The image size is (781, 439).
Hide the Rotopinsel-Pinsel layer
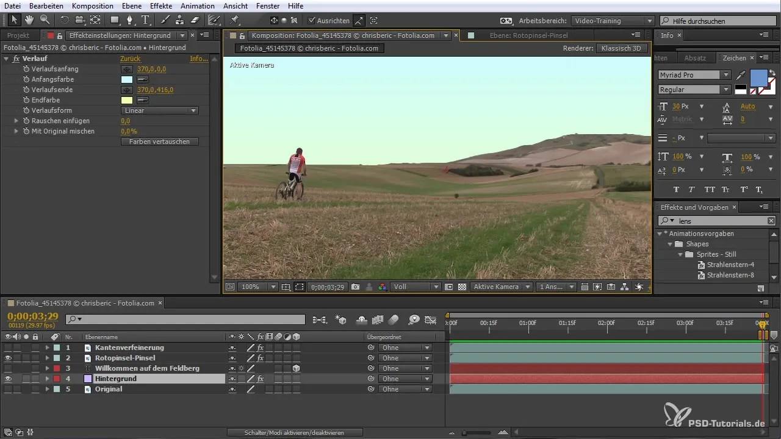(x=8, y=358)
